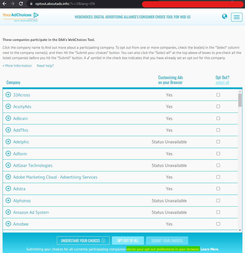Viewport: 245px width, 253px height.
Task: Open the Adstra company name link
Action: (19, 189)
